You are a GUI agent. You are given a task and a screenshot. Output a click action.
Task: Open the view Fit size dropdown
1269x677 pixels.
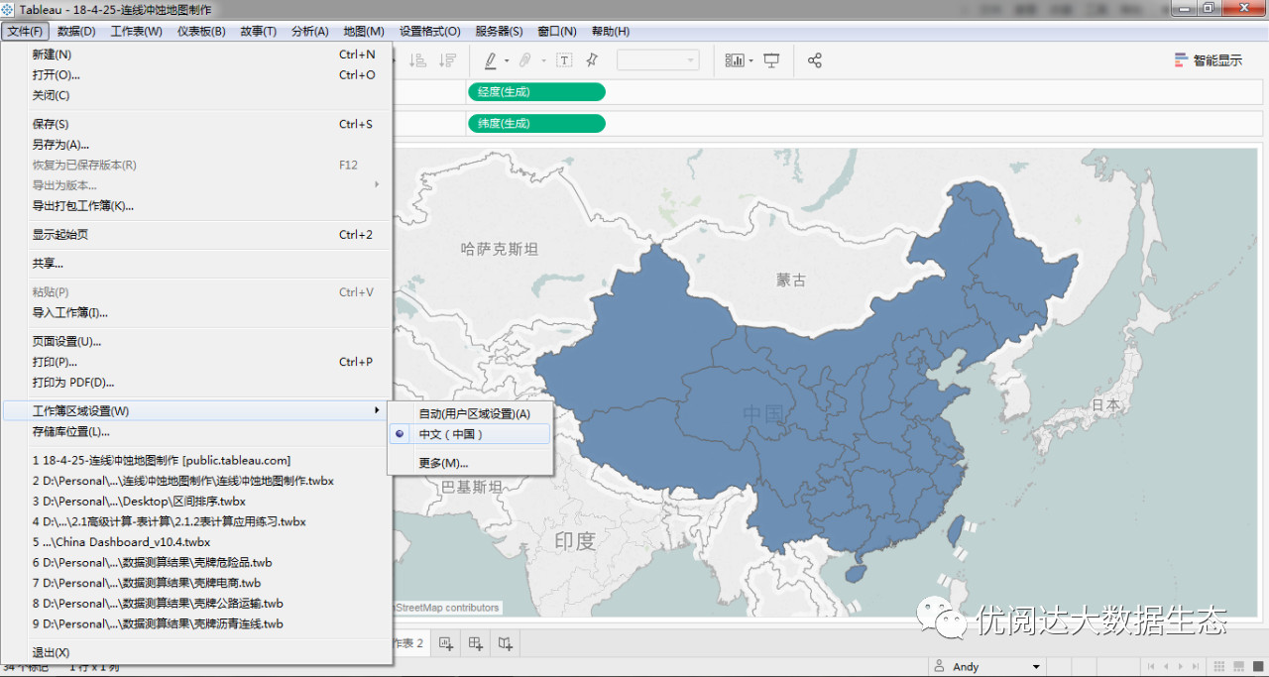[688, 60]
